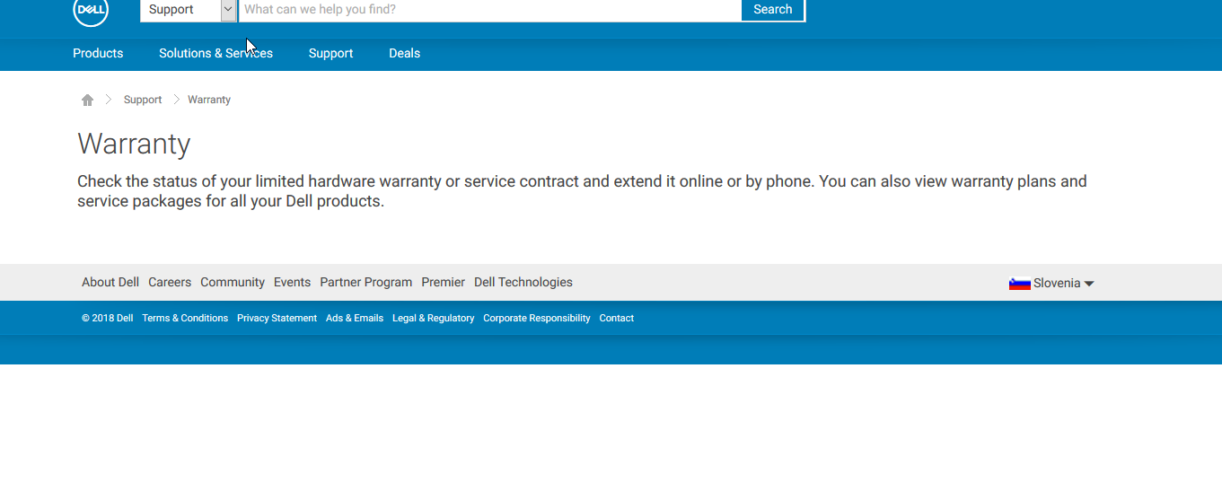Open the Dell Technologies link
The image size is (1222, 500).
(523, 282)
